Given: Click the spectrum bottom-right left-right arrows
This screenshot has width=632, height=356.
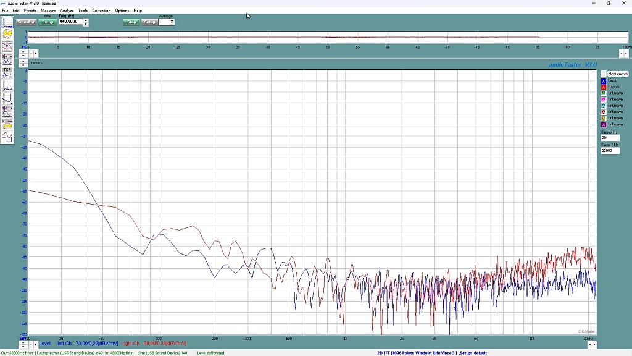Looking at the screenshot, I should coord(592,344).
